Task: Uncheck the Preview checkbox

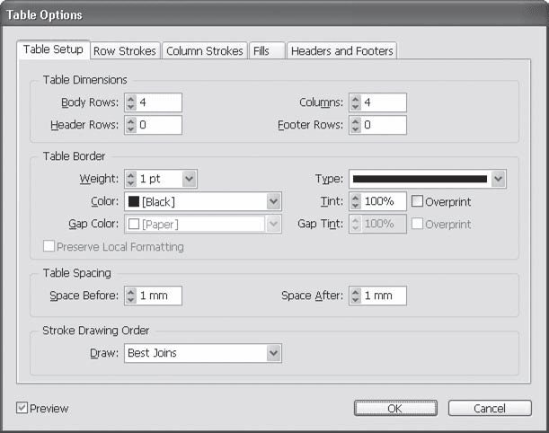Action: [x=22, y=409]
